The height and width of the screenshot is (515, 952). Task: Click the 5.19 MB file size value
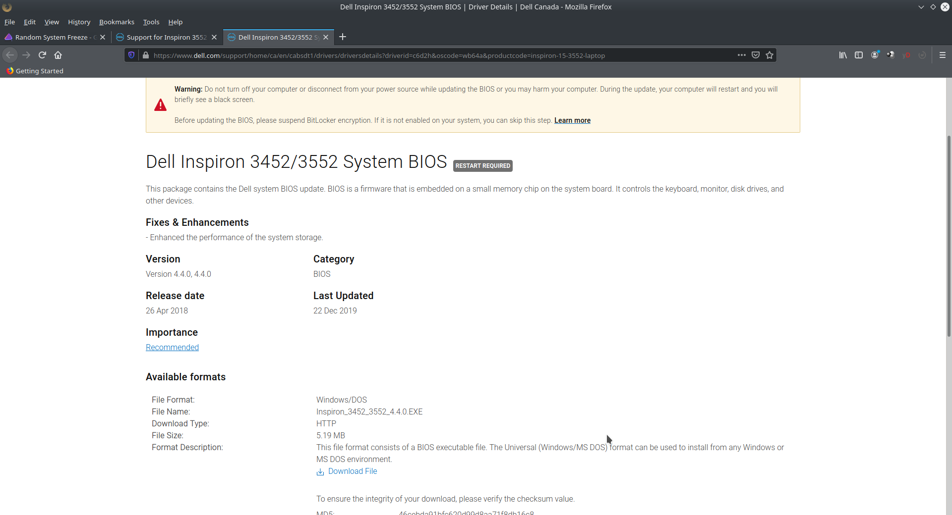tap(331, 435)
